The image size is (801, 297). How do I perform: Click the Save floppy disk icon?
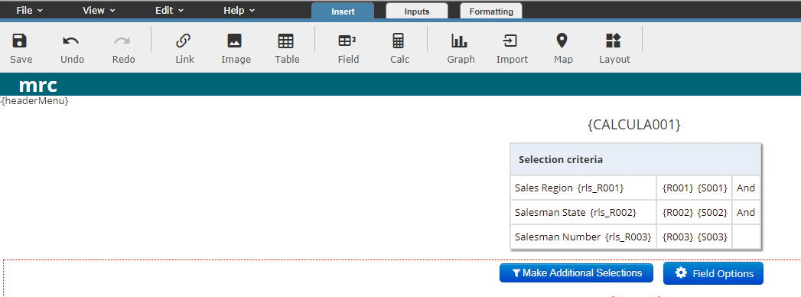[x=20, y=41]
